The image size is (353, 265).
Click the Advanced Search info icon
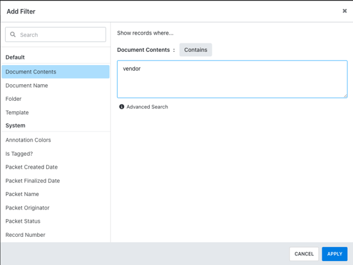pos(122,107)
